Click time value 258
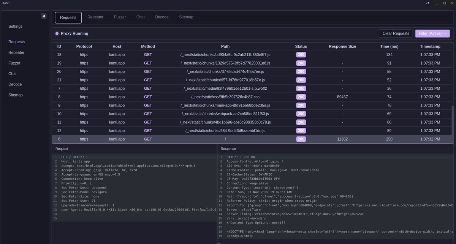Screen dimensions: 456x244 pyautogui.click(x=389, y=139)
